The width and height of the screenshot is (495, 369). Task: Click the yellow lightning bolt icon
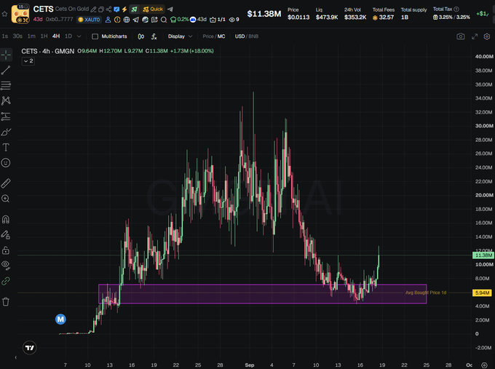124,9
